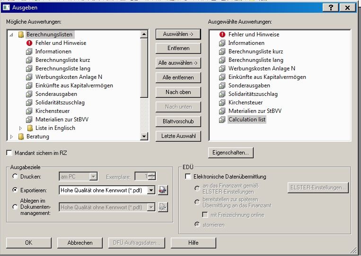The image size is (361, 256).
Task: Click the icon of Einkünfte aus Kapitalvermögen in left list
Action: pyautogui.click(x=29, y=85)
